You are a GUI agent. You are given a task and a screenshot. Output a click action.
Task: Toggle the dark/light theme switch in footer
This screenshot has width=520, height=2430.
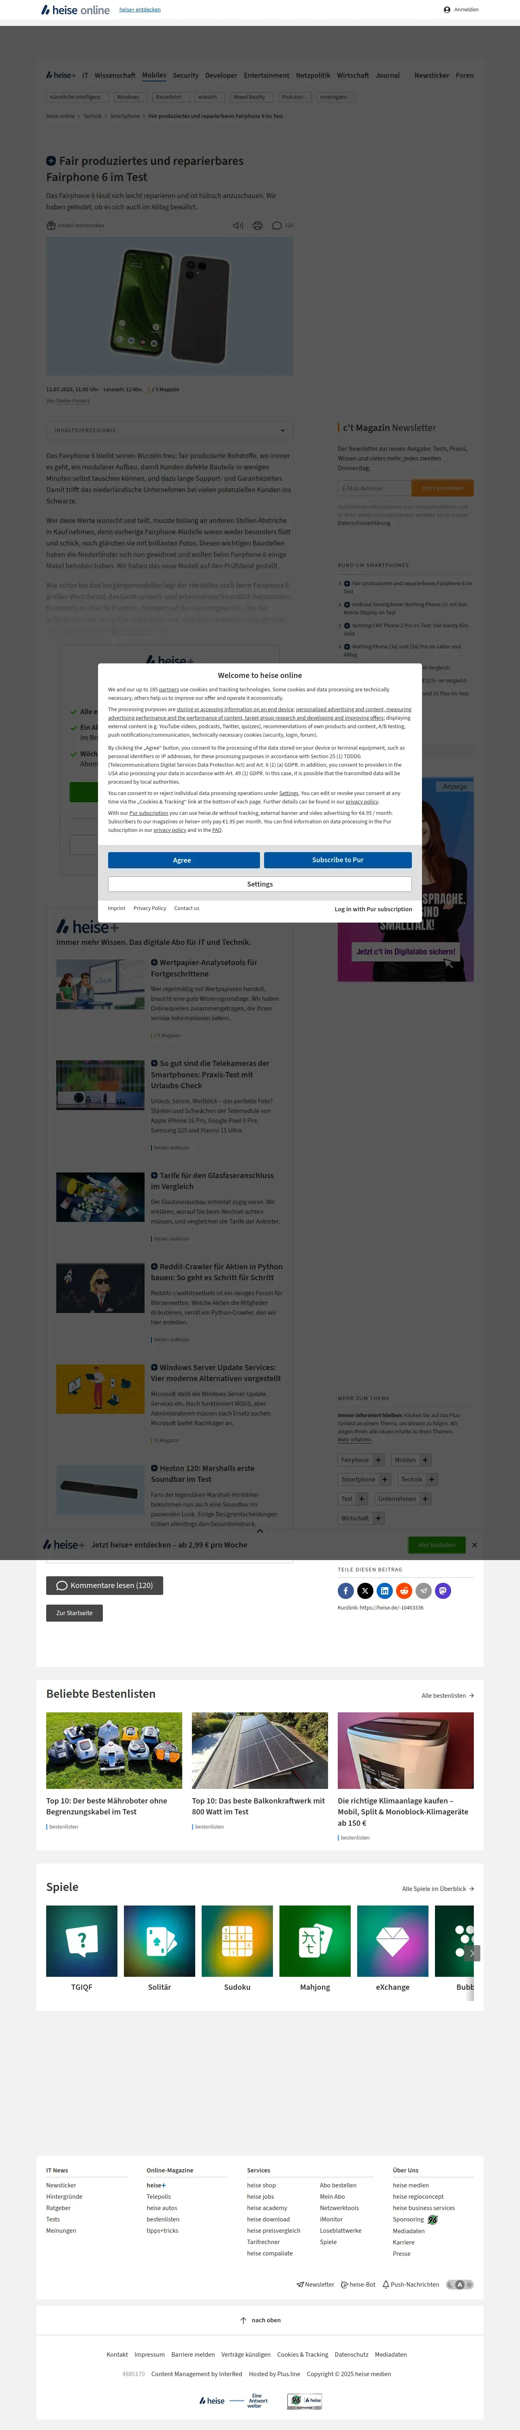[460, 2285]
